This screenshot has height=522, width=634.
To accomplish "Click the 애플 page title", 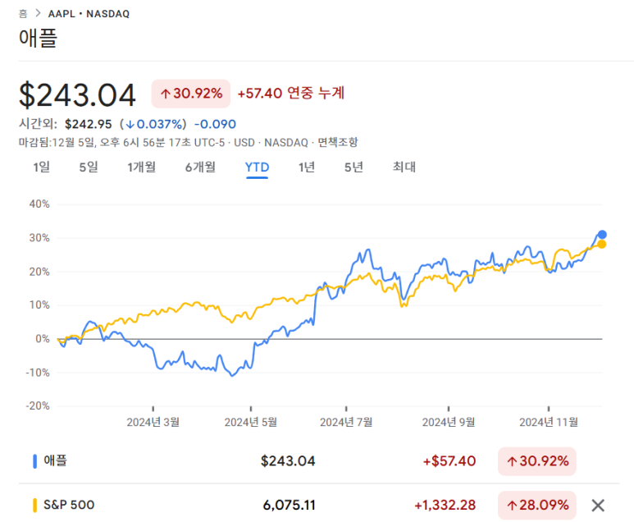I will [38, 38].
